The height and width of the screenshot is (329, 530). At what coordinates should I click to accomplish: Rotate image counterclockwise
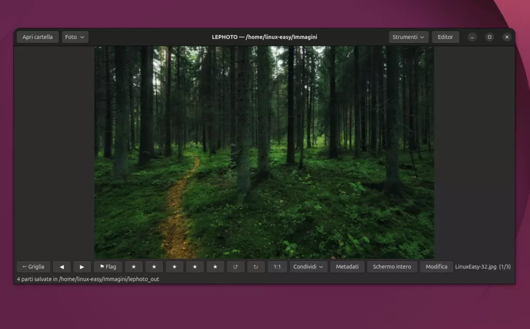click(235, 267)
